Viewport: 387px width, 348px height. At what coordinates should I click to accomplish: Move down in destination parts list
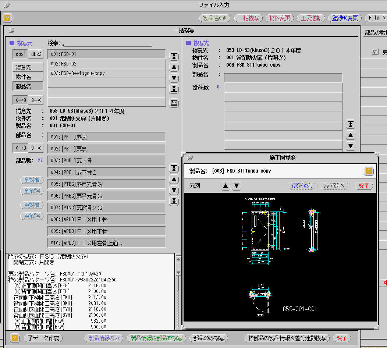click(x=351, y=146)
